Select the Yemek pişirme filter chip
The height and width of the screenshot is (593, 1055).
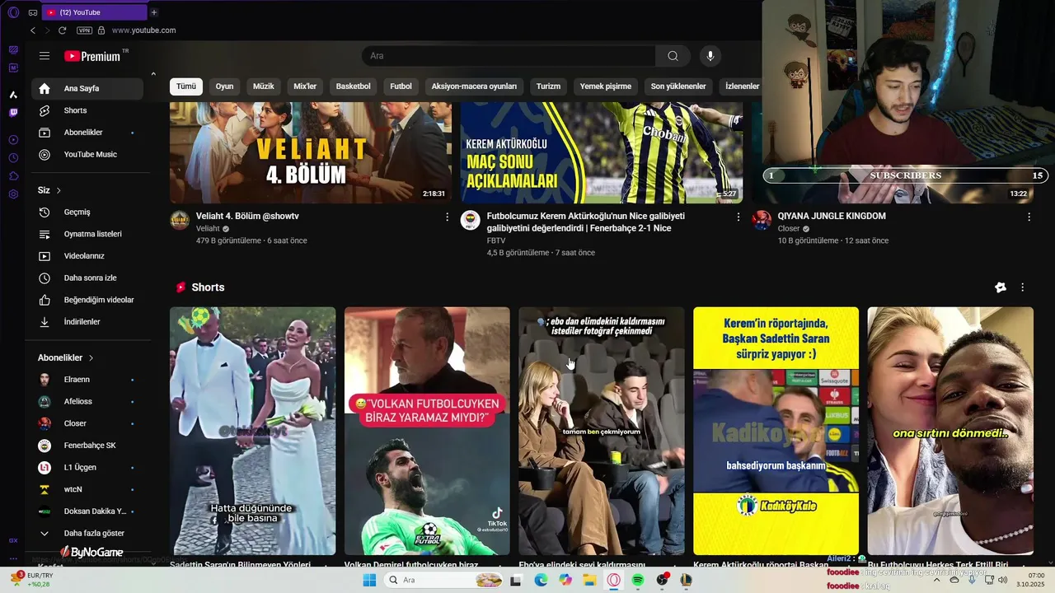pyautogui.click(x=606, y=86)
